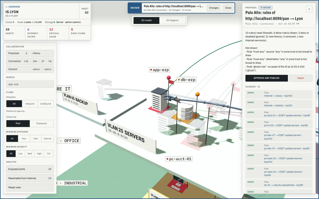Click the pc-acct-01 label in the 3D scene
319x199 pixels.
coord(179,159)
